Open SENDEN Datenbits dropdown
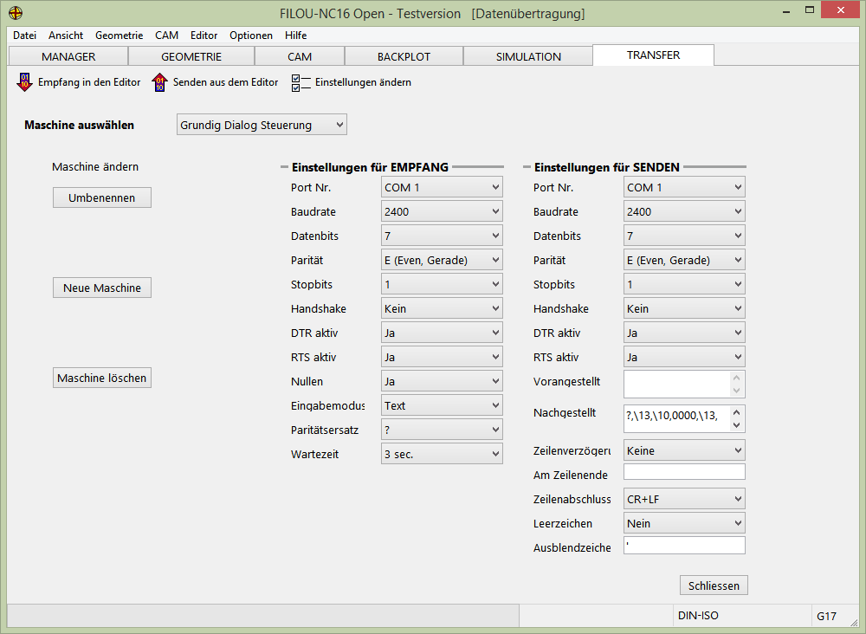The width and height of the screenshot is (866, 634). [x=684, y=236]
